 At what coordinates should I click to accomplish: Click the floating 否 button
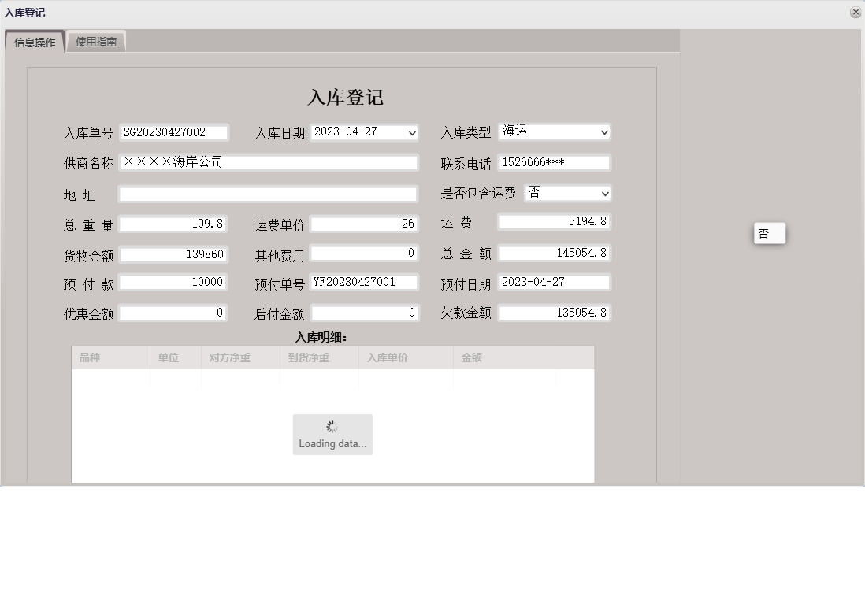coord(768,232)
